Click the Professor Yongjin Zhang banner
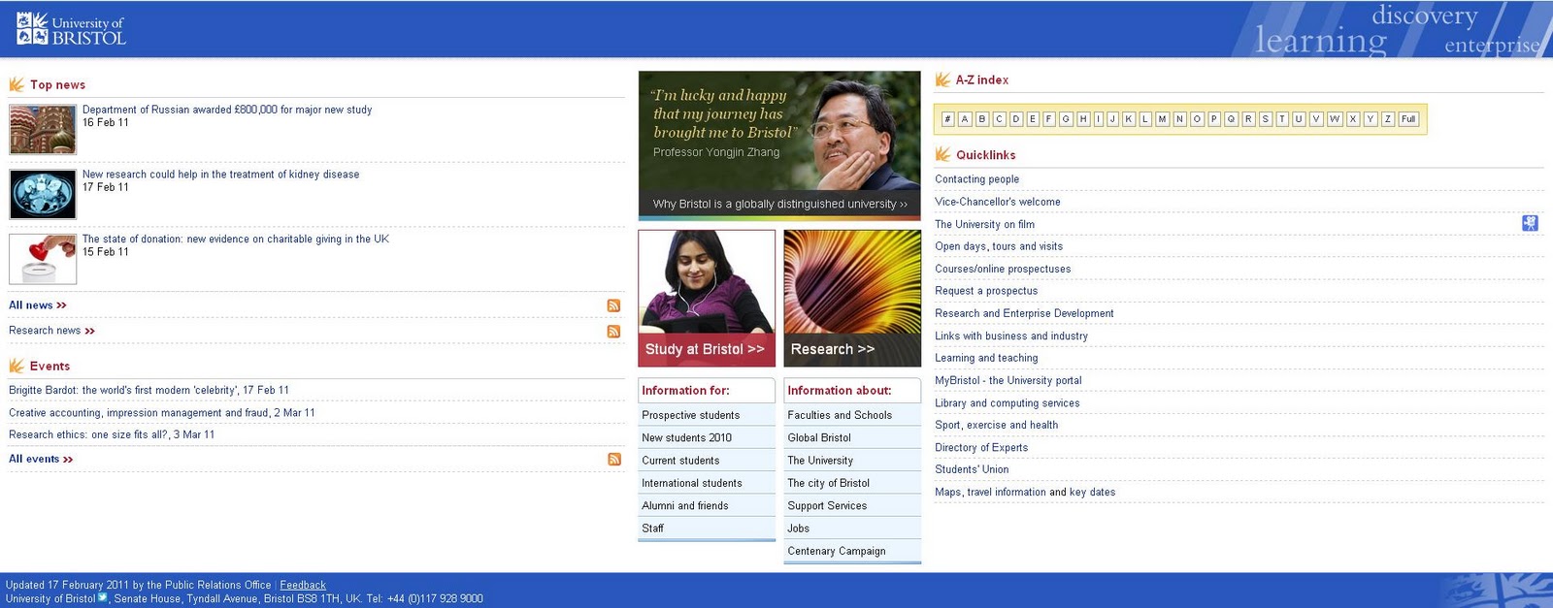Screen dimensions: 1553x608 779,144
